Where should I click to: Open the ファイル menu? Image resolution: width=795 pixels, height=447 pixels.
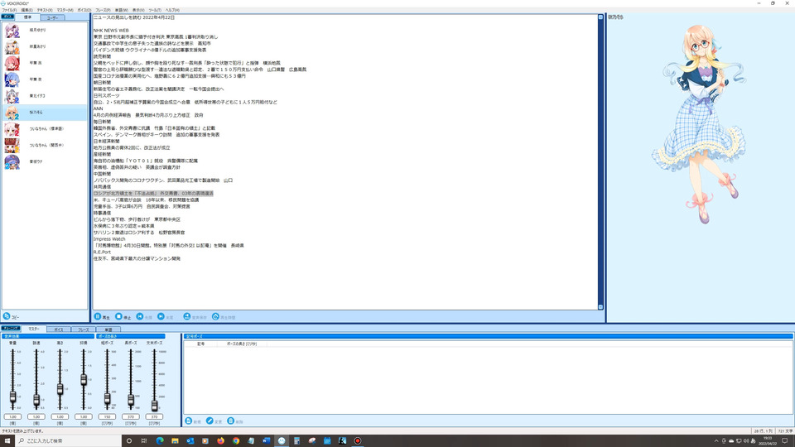[x=9, y=10]
